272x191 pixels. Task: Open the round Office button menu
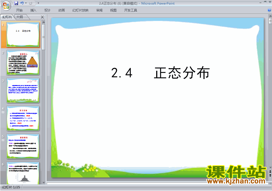point(6,6)
